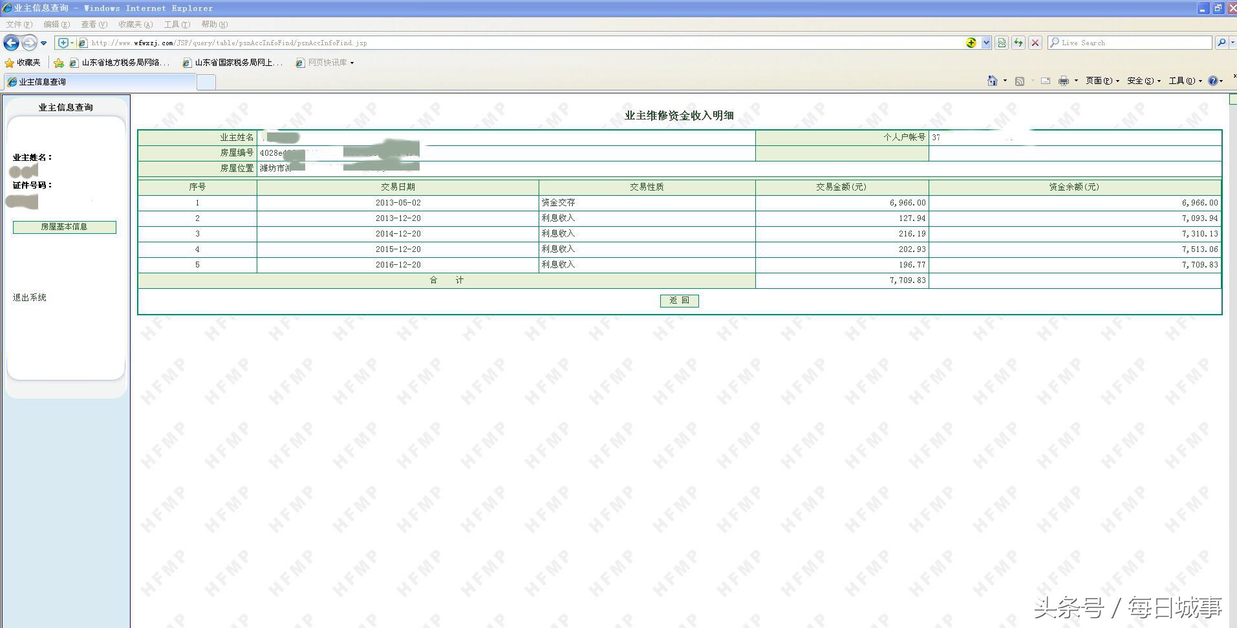Click the add to favorites bar star icon
Screen dimensions: 1237x628
59,63
